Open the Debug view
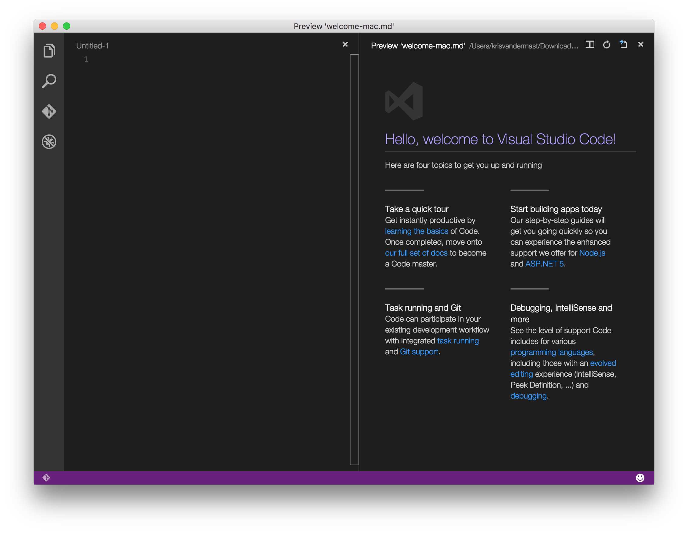 [x=49, y=141]
